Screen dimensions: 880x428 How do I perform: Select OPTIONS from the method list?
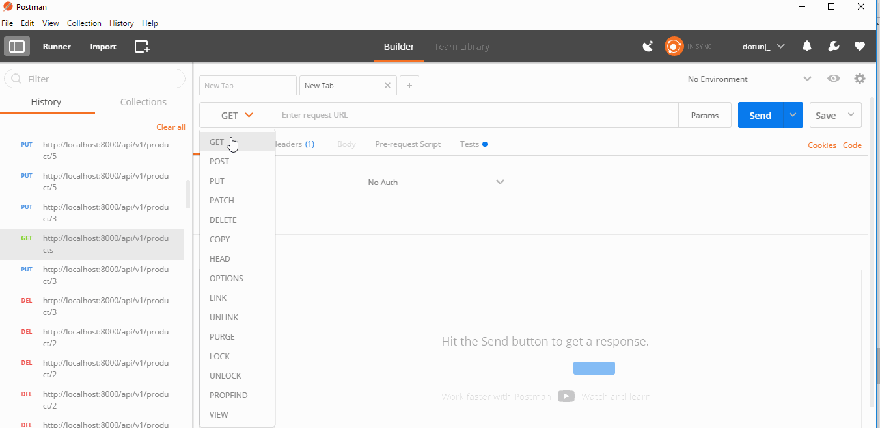tap(237, 278)
